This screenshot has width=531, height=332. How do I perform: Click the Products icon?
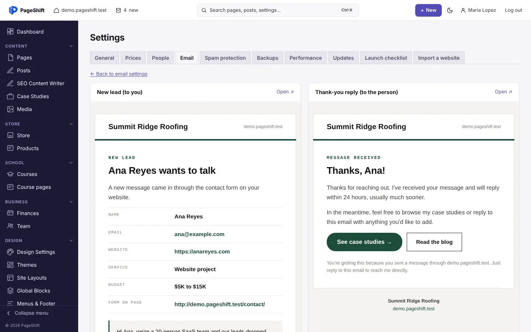click(10, 148)
